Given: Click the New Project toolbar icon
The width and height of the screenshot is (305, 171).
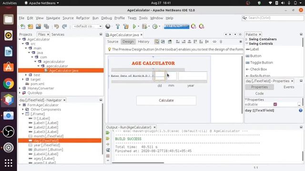Looking at the screenshot, I should click(30, 27).
